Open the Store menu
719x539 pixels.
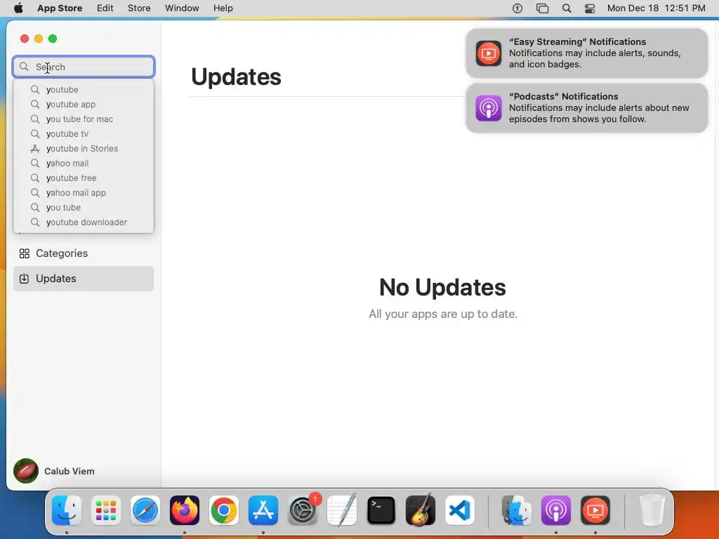point(139,8)
